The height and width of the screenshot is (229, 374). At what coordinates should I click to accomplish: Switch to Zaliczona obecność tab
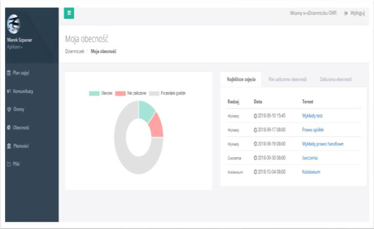(336, 79)
